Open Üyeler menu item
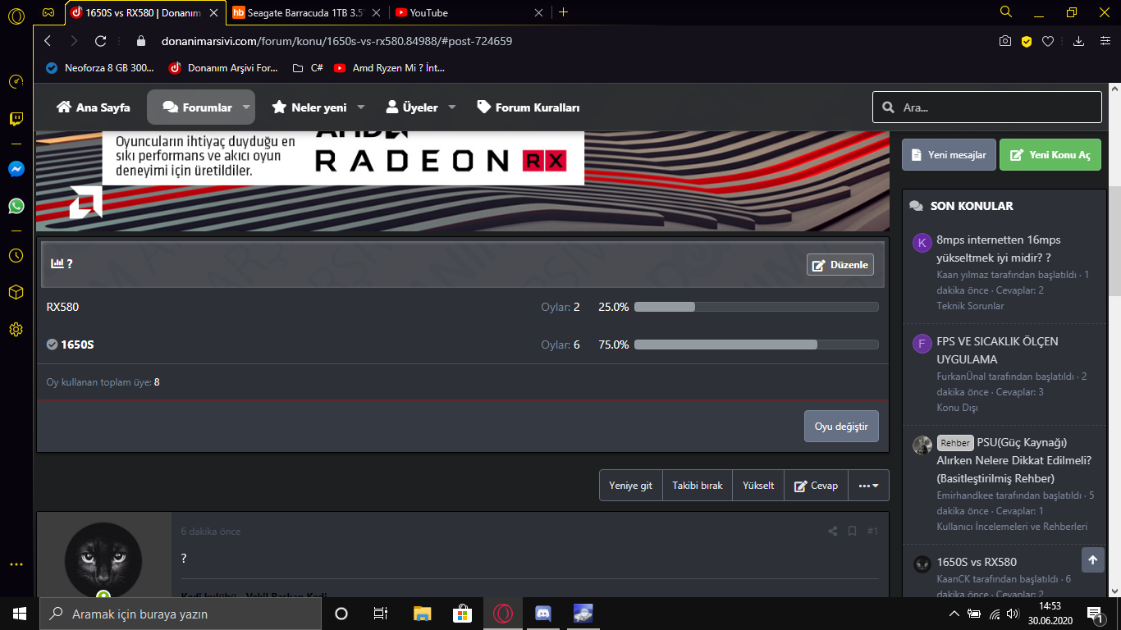The image size is (1121, 630). click(412, 107)
